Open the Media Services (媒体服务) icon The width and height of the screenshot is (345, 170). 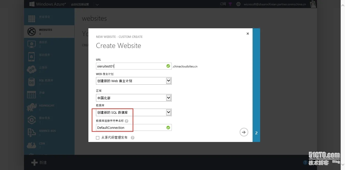coord(32,120)
